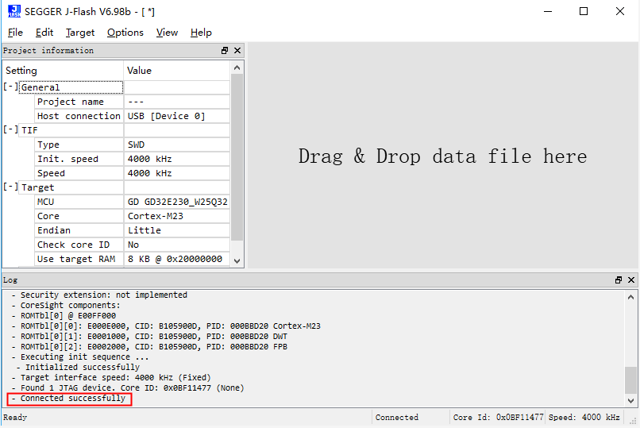Click the USB [Device 0] value

[177, 116]
